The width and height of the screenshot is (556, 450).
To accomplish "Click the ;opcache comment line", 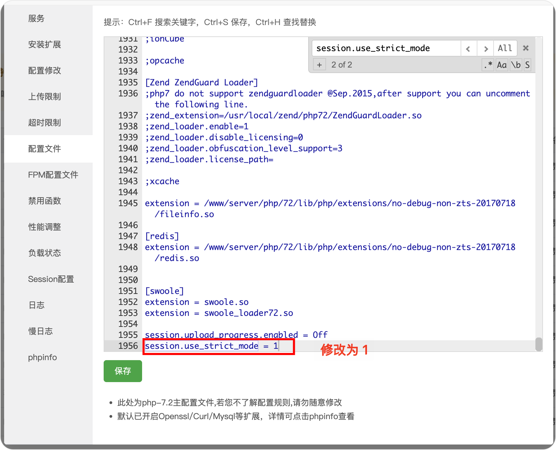I will (164, 60).
